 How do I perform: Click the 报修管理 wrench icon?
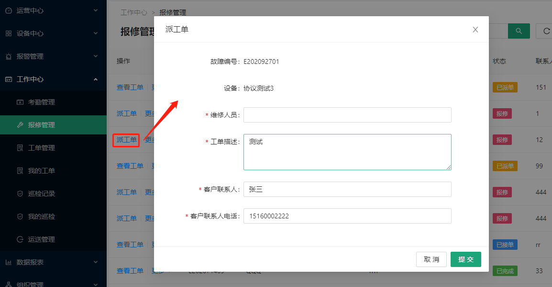point(20,125)
